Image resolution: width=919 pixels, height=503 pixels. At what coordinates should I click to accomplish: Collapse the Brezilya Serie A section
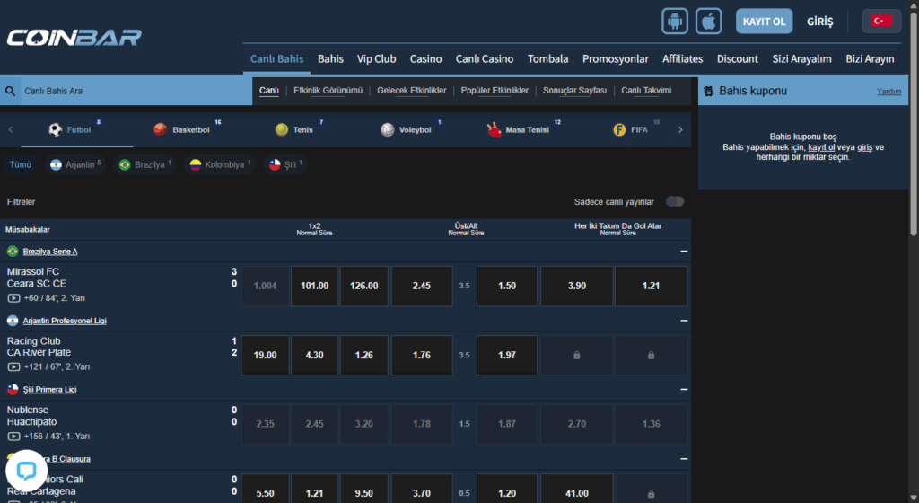[684, 251]
